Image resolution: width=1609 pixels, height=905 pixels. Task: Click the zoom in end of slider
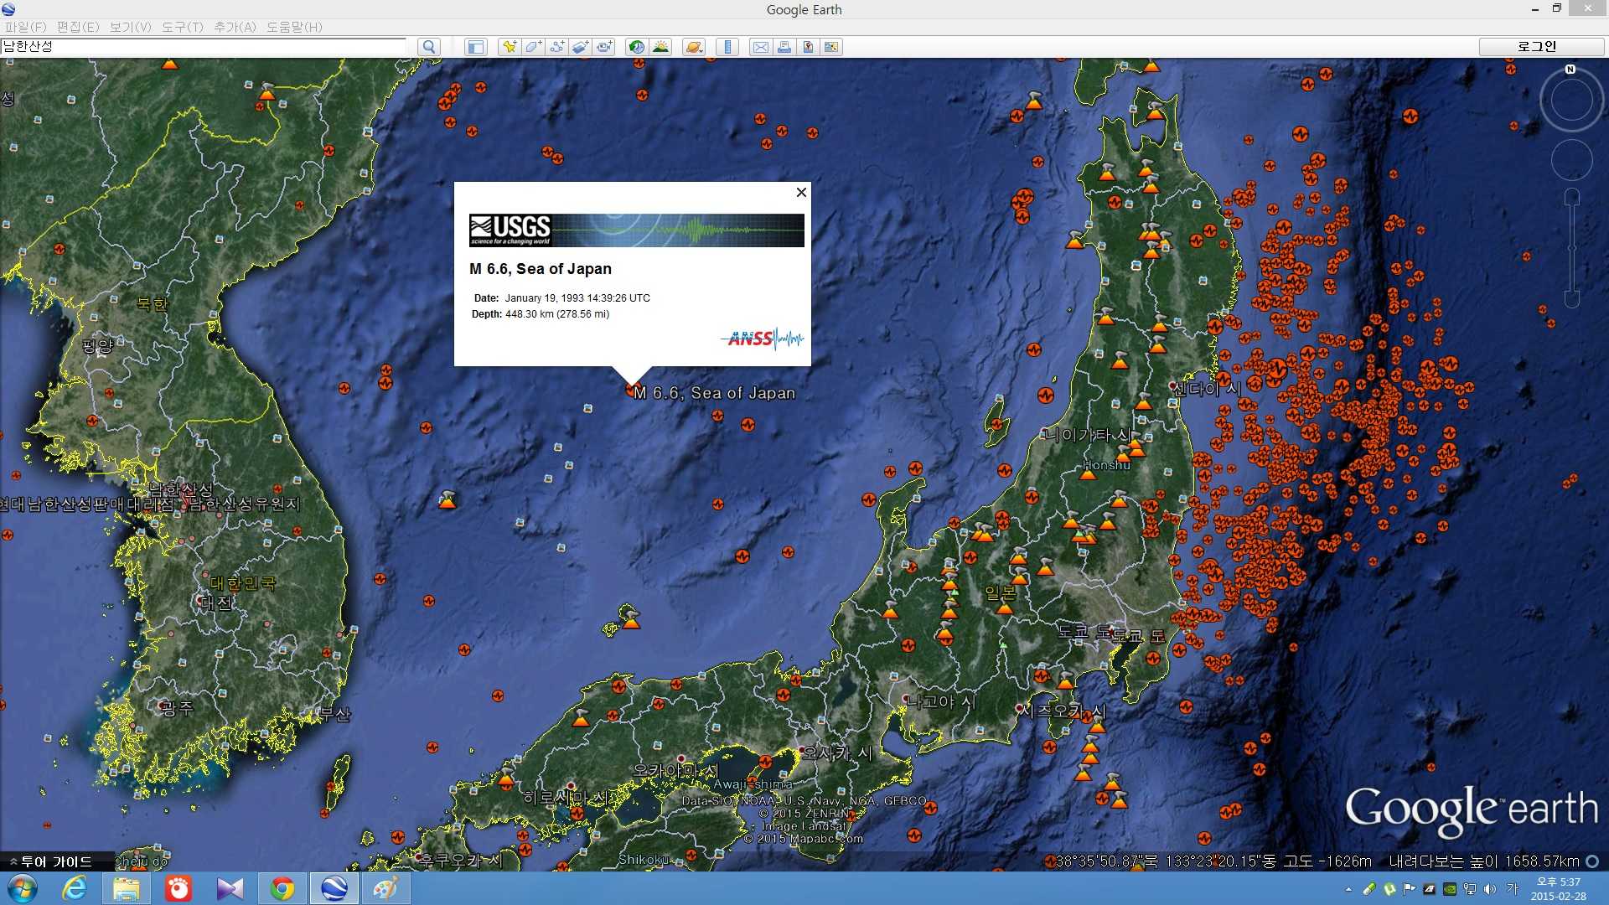1572,198
